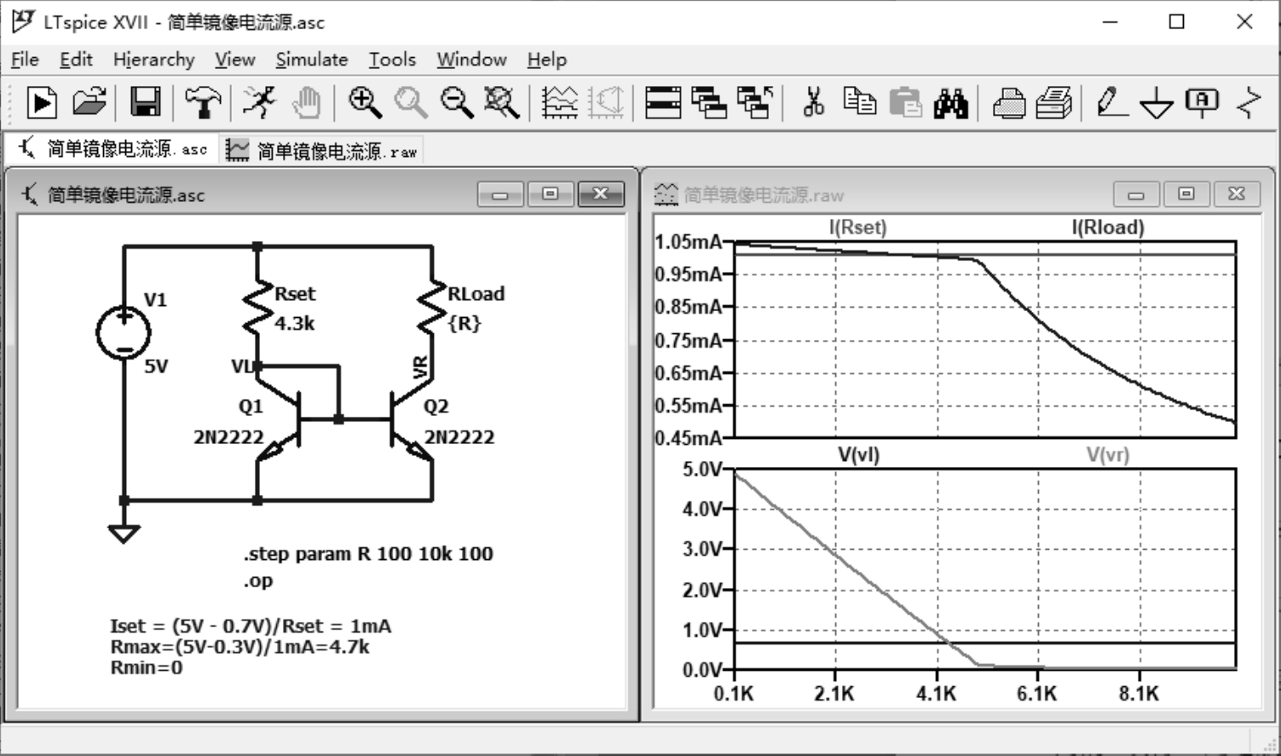This screenshot has width=1281, height=756.
Task: Click the Copy toolbar icon
Action: [859, 103]
